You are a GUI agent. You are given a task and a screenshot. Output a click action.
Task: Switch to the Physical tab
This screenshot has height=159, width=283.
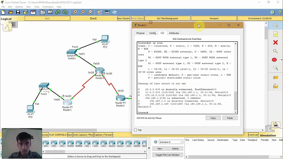[140, 33]
